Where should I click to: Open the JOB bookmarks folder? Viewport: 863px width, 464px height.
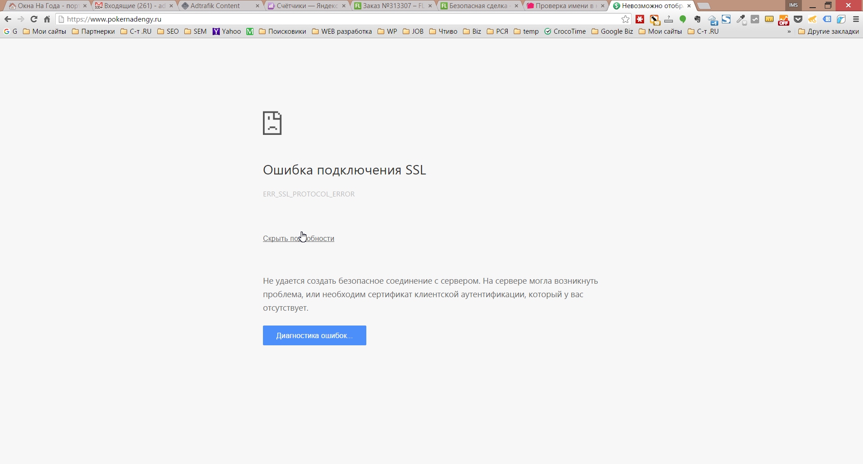(x=413, y=31)
